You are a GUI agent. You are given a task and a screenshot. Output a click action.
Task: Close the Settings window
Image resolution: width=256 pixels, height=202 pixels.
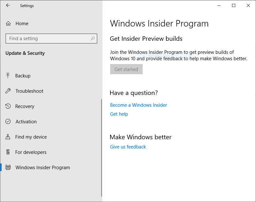(x=248, y=5)
